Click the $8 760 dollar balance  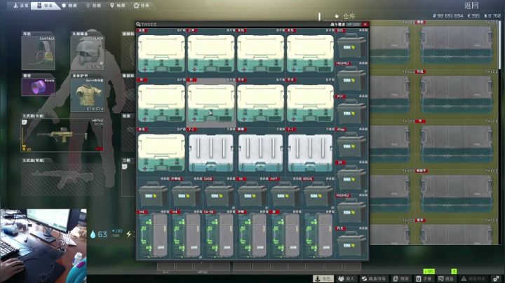click(x=492, y=15)
